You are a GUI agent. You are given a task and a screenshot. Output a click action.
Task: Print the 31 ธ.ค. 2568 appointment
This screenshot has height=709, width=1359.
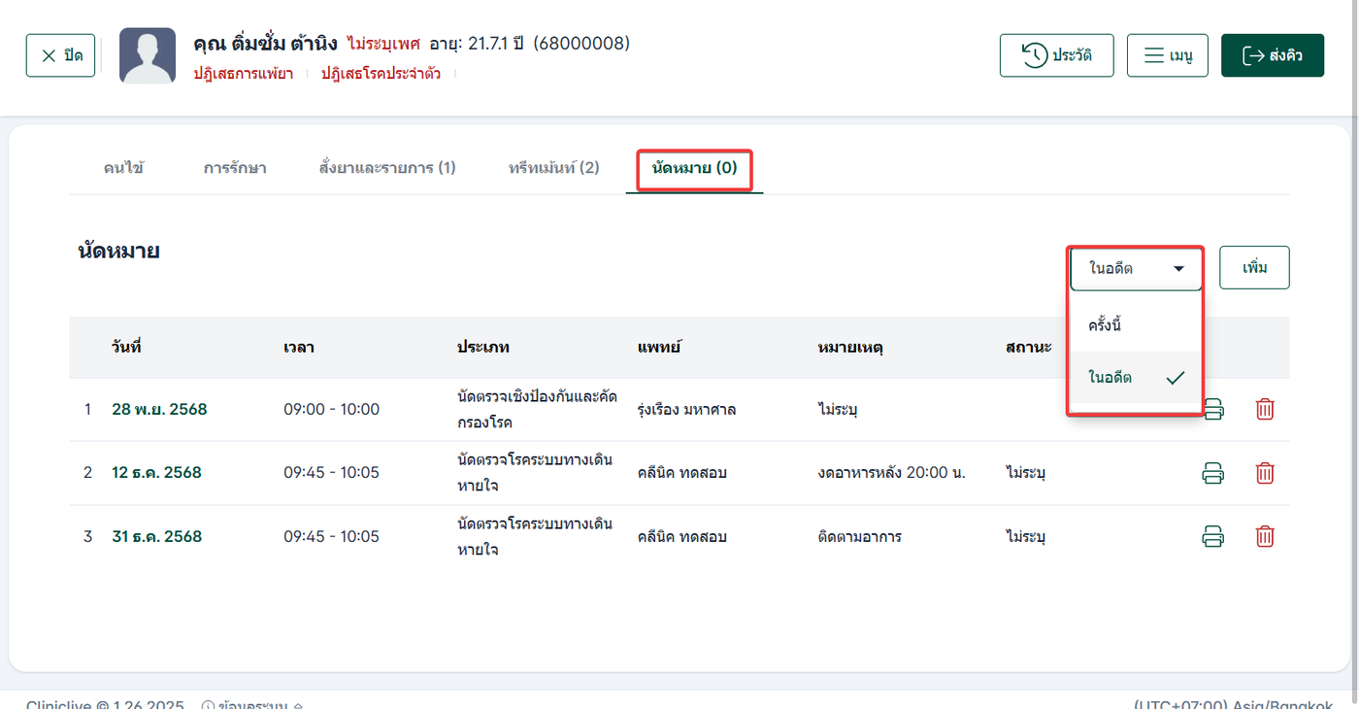(1212, 536)
